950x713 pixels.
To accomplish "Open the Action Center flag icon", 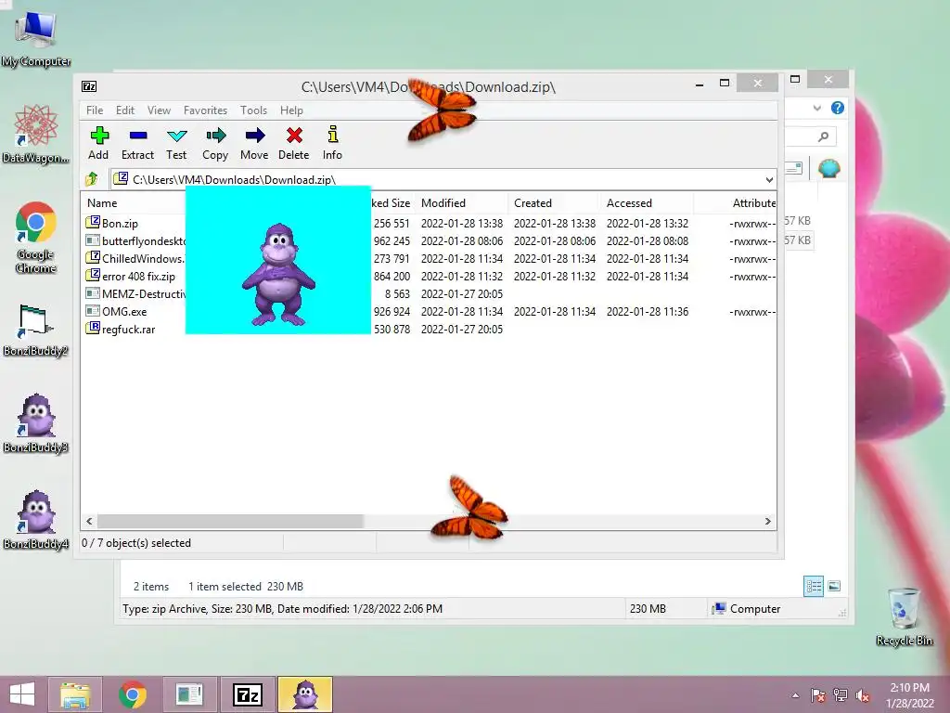I will 817,695.
